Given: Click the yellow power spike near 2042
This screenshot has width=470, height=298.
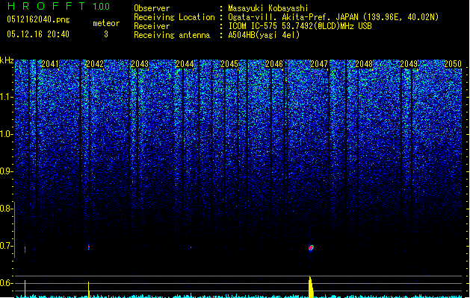Looking at the screenshot, I should pyautogui.click(x=88, y=289).
